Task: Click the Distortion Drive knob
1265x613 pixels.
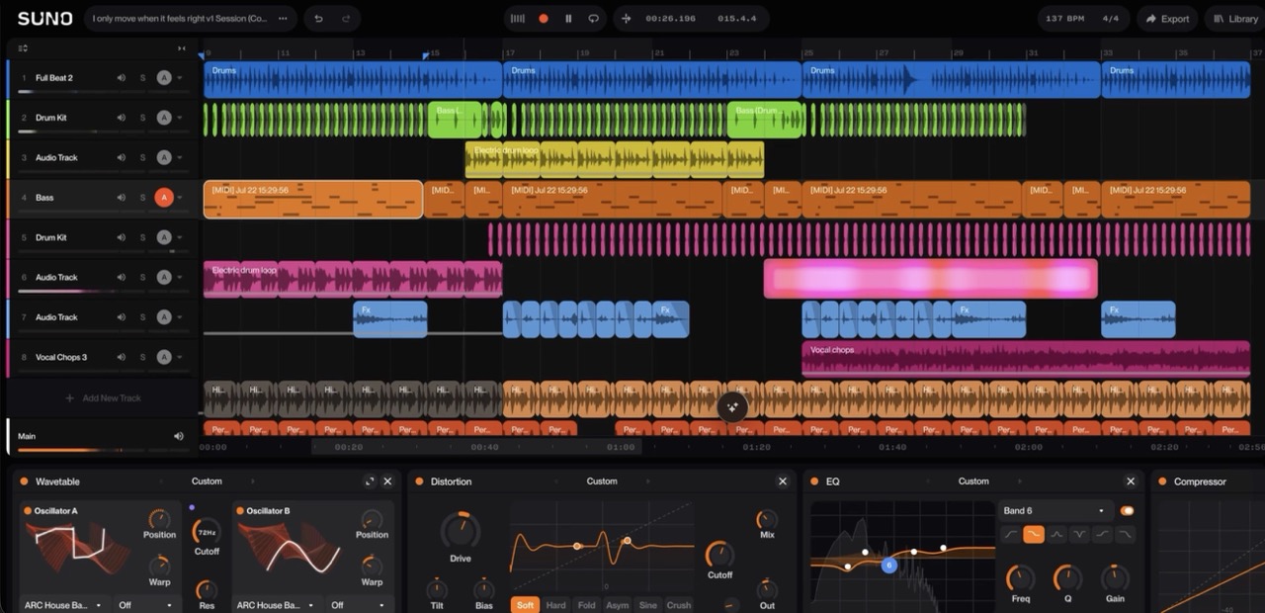Action: click(x=461, y=531)
